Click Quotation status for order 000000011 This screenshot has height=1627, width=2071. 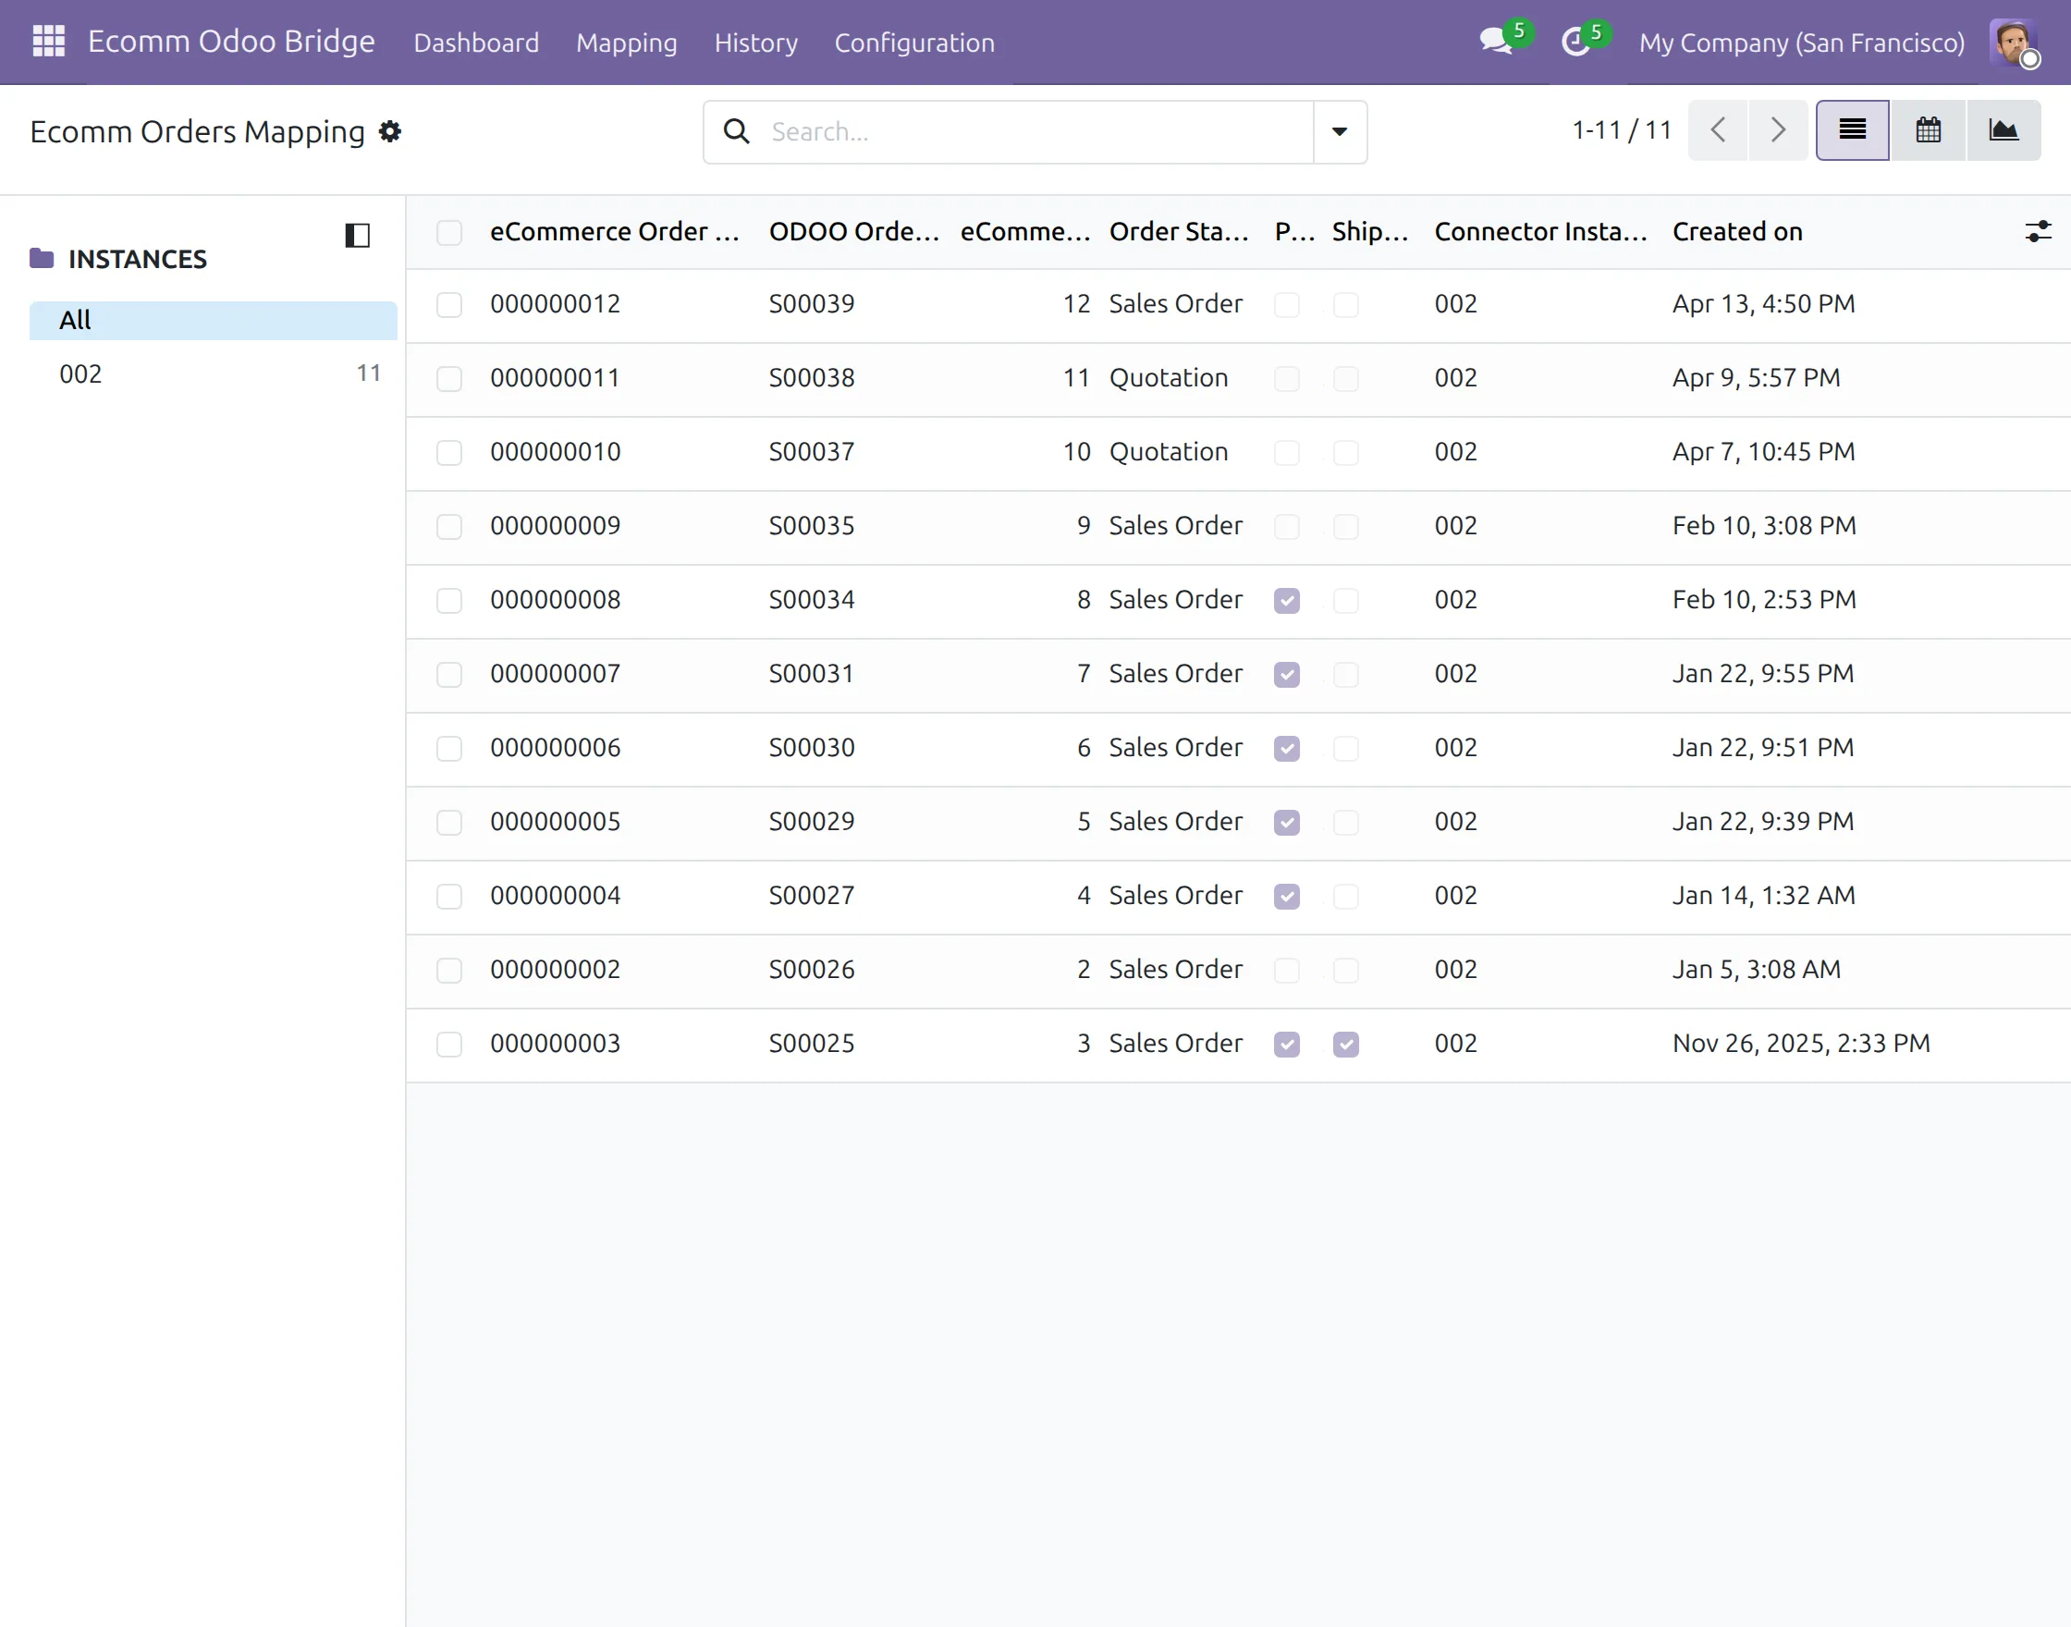(x=1168, y=378)
